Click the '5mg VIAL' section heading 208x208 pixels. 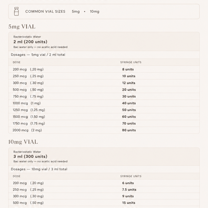pos(22,27)
